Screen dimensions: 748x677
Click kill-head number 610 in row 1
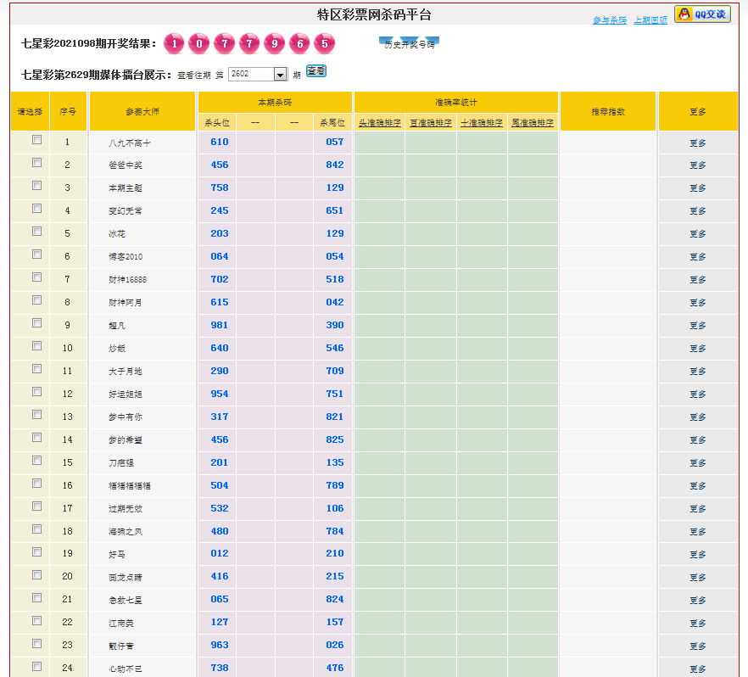point(220,143)
